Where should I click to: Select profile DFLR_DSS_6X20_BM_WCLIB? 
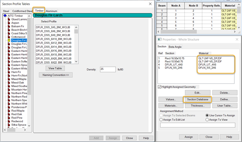[x=53, y=58]
